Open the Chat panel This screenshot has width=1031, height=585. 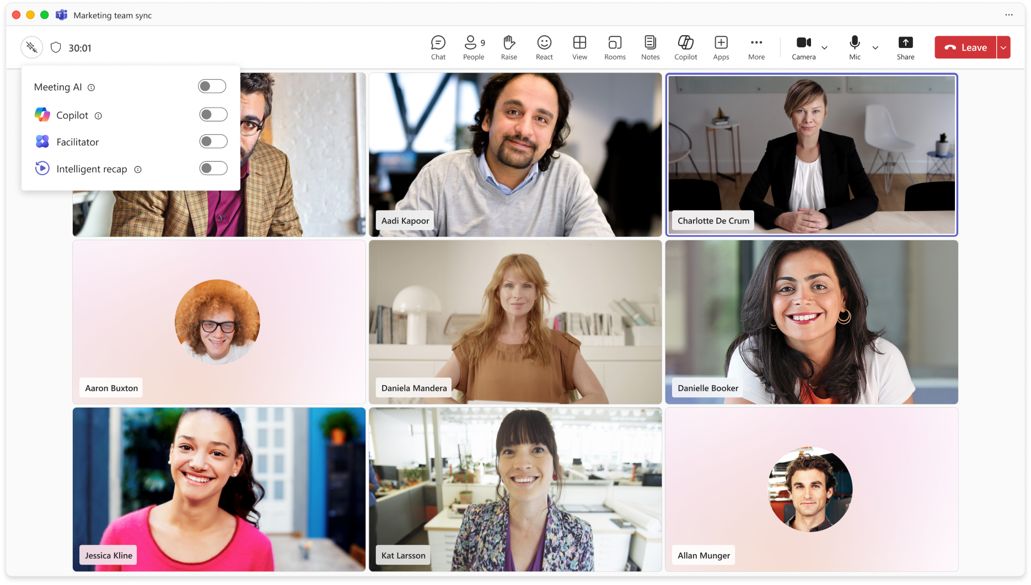pyautogui.click(x=438, y=47)
